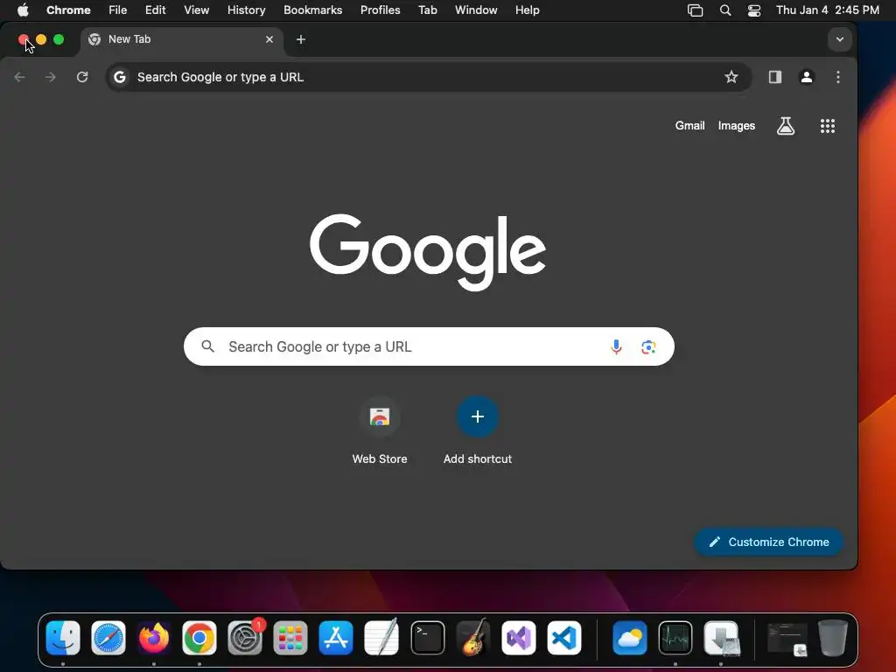
Task: Open the App Store from the Dock
Action: coord(336,638)
